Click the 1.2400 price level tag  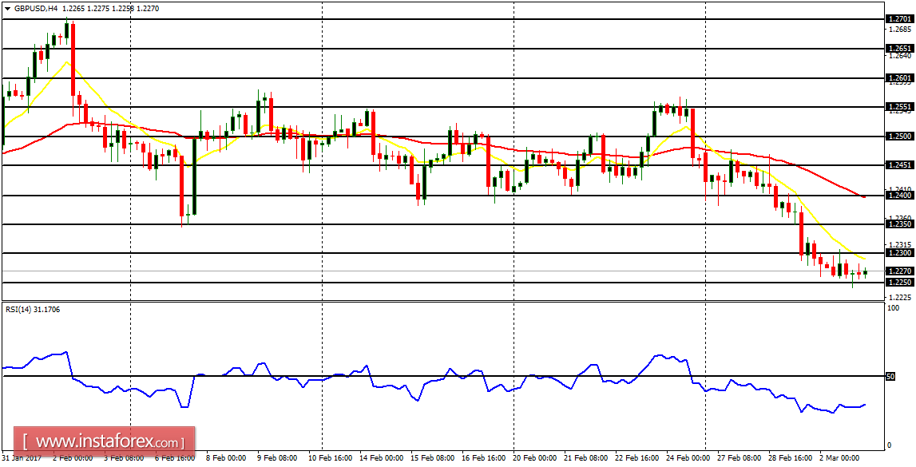[901, 194]
